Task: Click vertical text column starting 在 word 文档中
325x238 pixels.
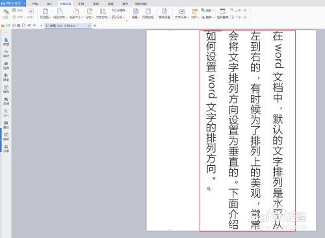Action: tap(278, 130)
